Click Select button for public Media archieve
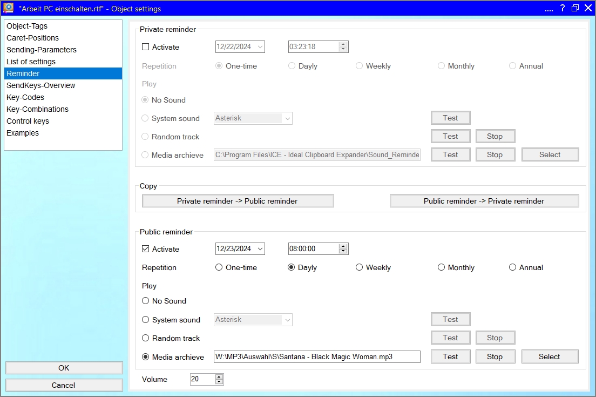The image size is (596, 397). point(550,356)
